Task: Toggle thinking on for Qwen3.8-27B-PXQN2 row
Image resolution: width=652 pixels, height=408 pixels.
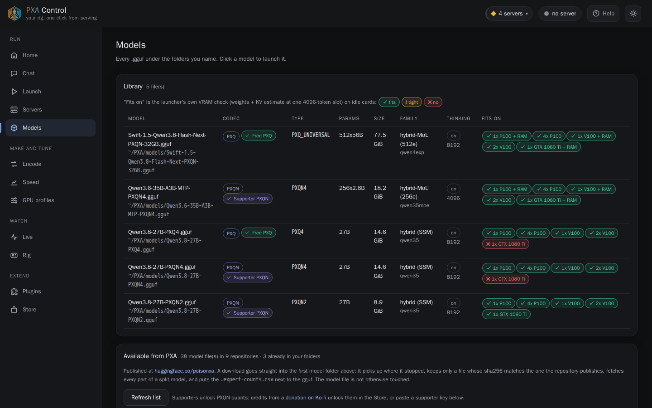Action: point(453,303)
